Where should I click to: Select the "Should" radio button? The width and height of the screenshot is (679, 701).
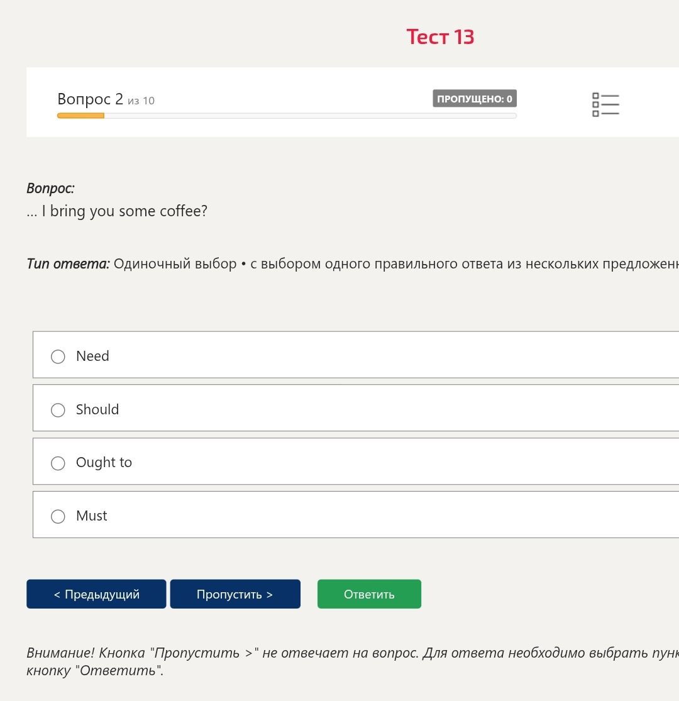(x=58, y=410)
